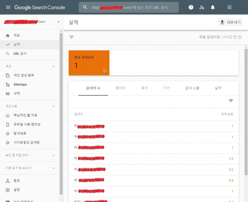Click the main content vertical scrollbar
This screenshot has width=248, height=202.
pos(246,112)
